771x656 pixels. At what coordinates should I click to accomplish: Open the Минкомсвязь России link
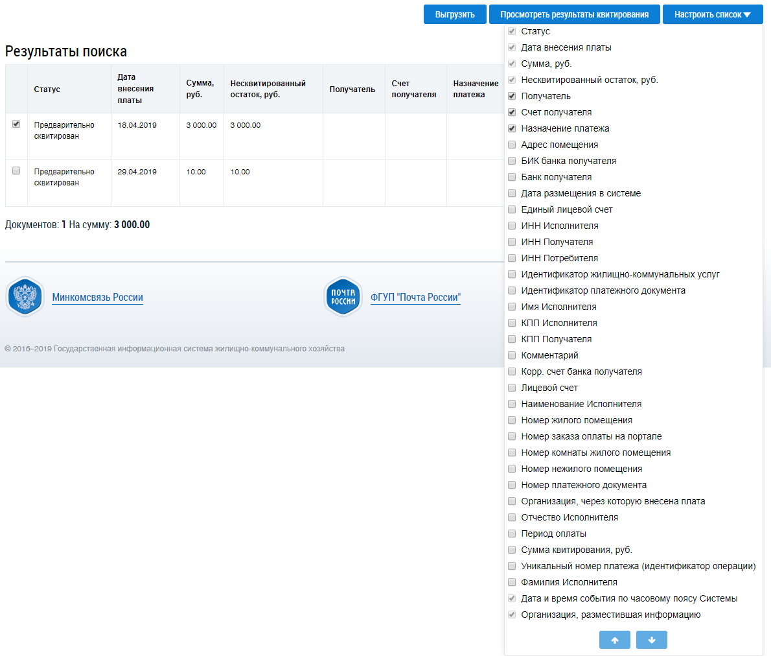[x=97, y=298]
